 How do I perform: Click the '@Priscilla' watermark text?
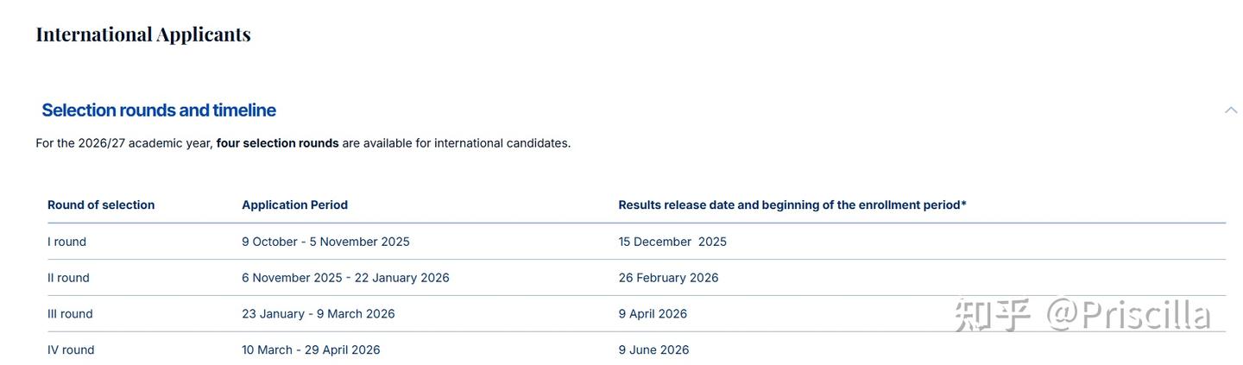1128,315
